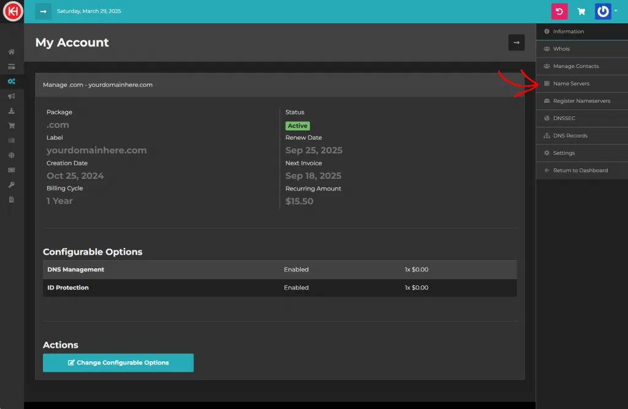Image resolution: width=628 pixels, height=409 pixels.
Task: Click the megaphone announcements sidebar icon
Action: [x=11, y=96]
